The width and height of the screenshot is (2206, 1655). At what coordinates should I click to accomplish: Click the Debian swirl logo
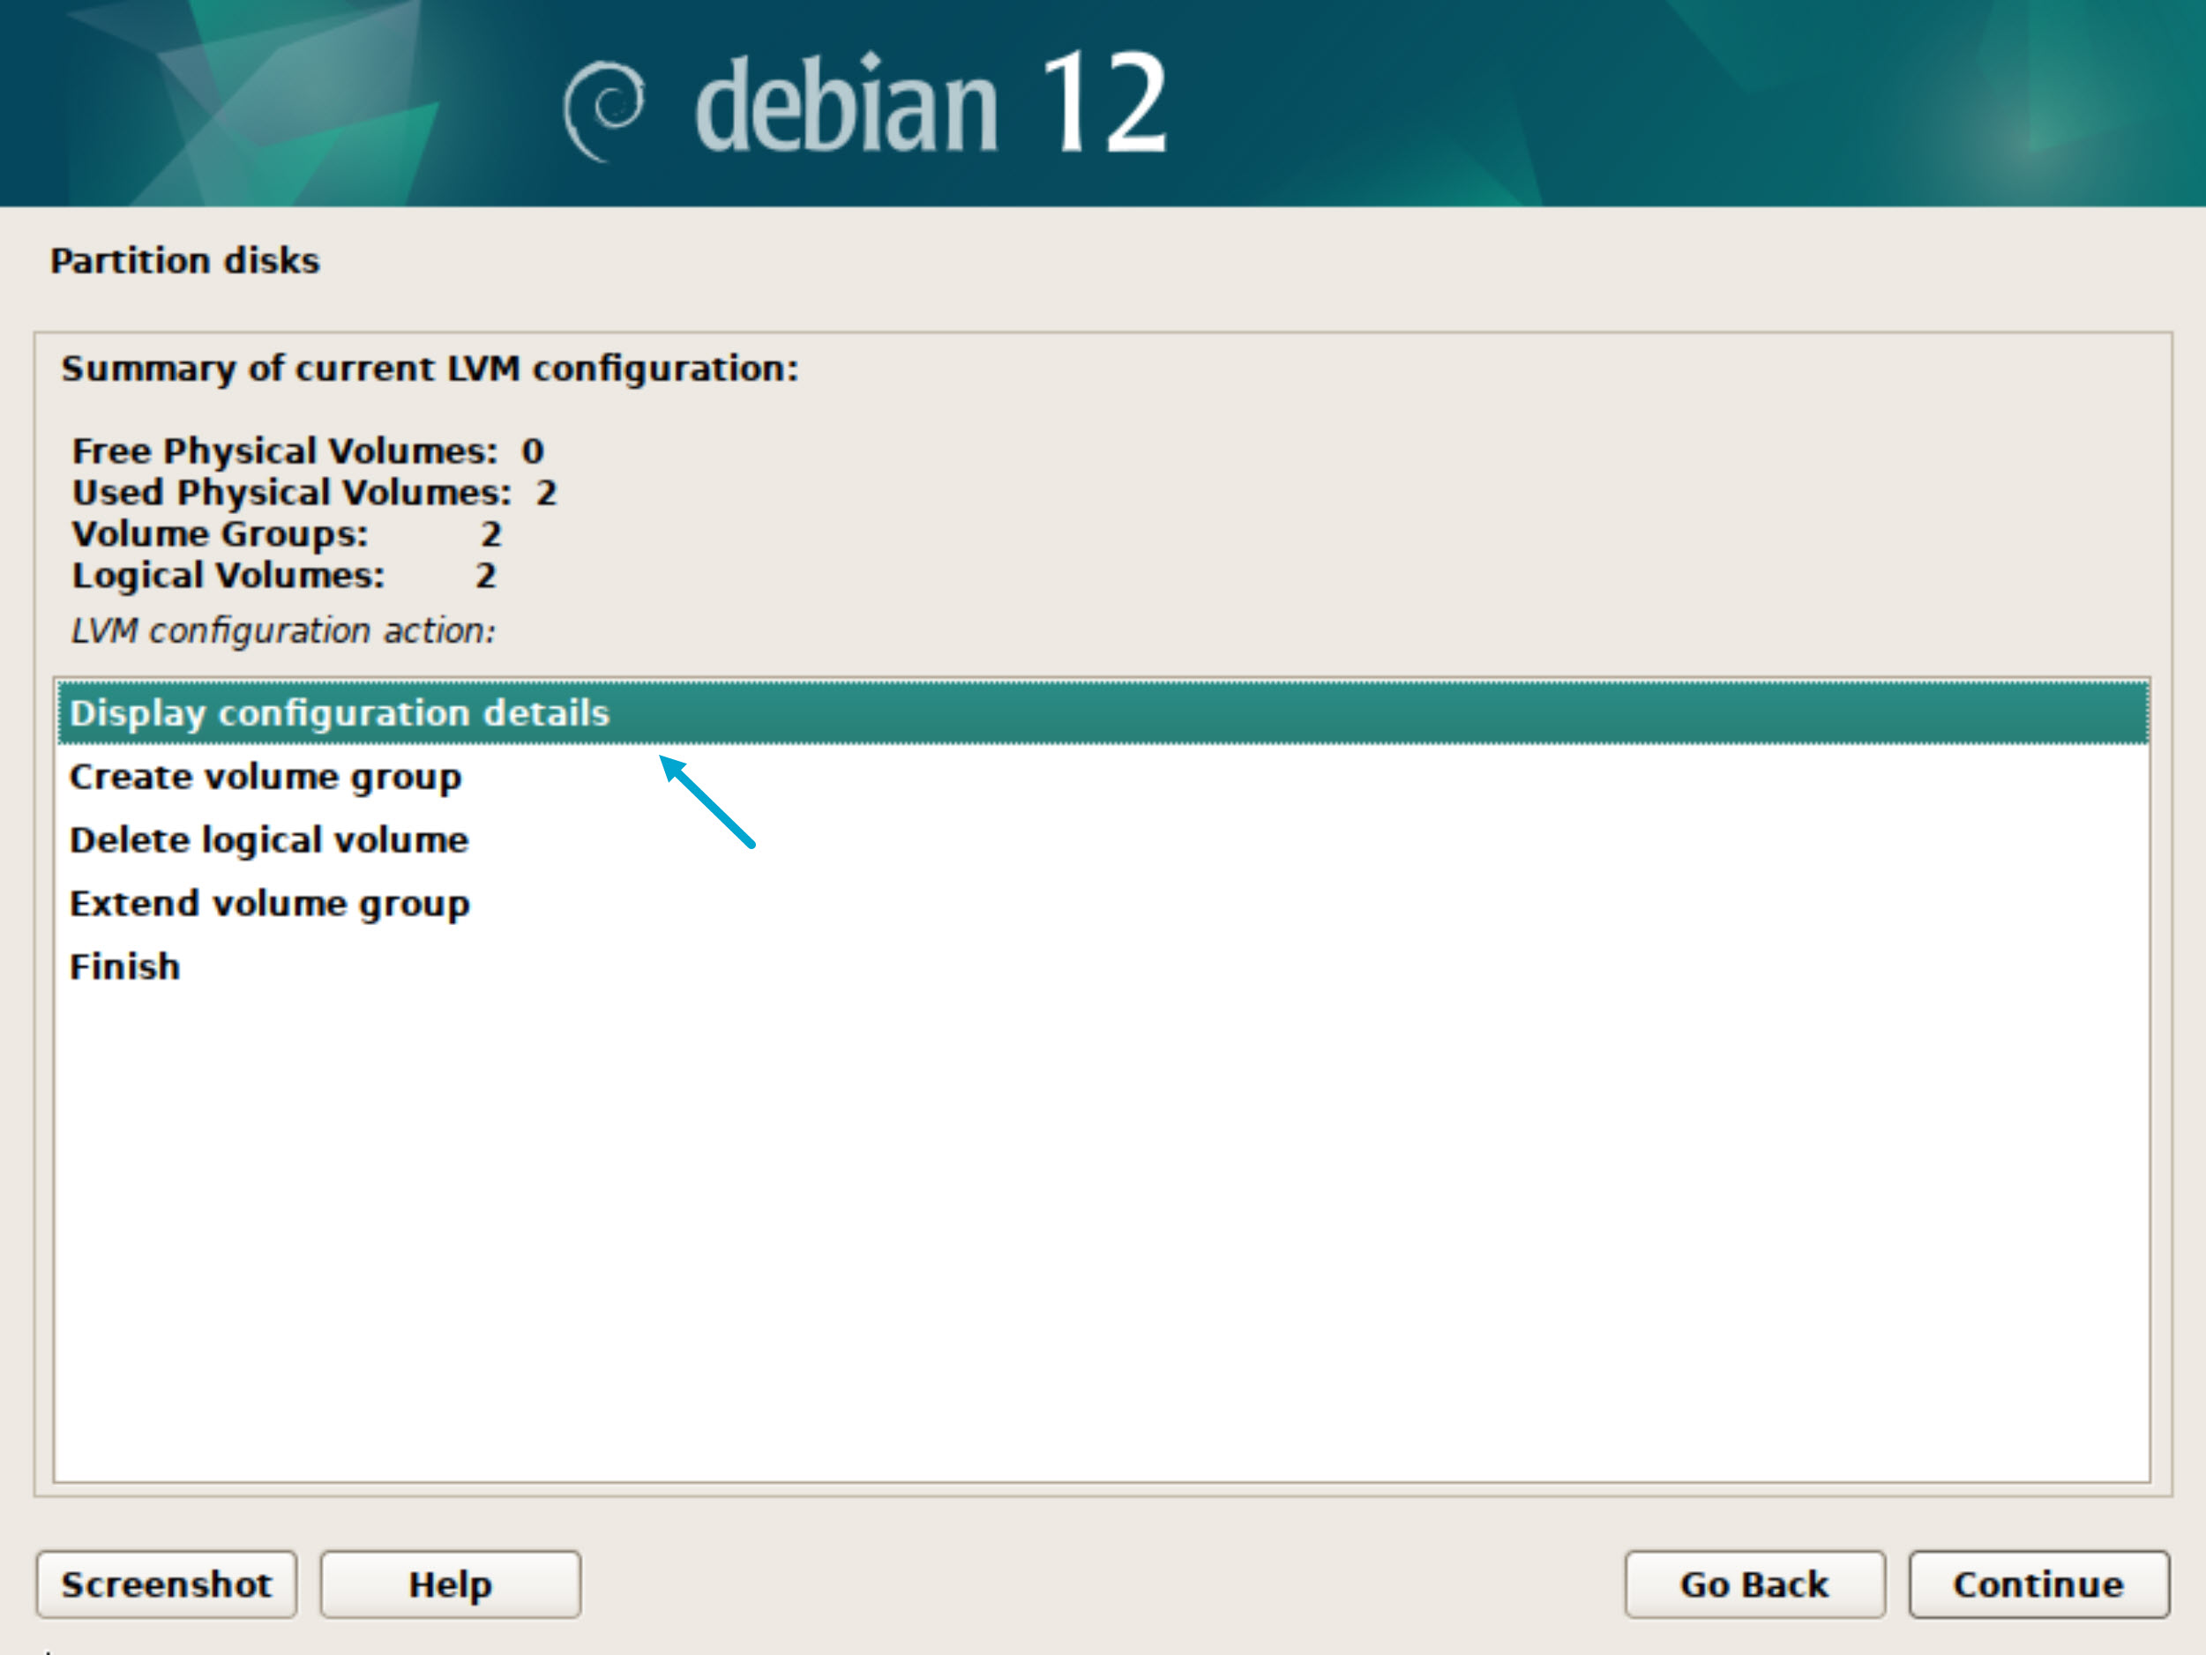coord(603,108)
